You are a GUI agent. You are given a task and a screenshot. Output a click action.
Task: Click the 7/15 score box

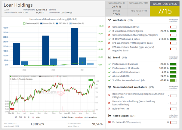(165, 11)
